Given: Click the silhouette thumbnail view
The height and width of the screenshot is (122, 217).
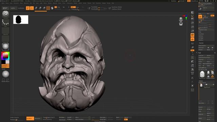Looking at the screenshot, I should tap(21, 20).
